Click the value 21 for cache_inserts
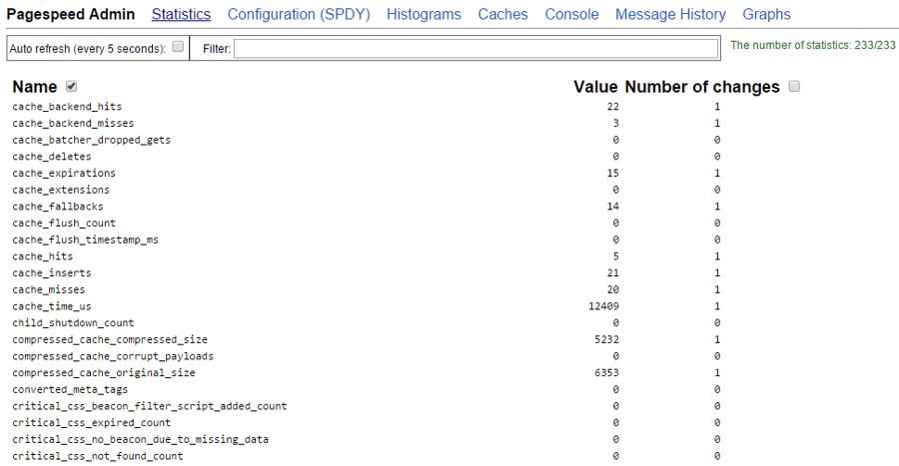 (613, 272)
